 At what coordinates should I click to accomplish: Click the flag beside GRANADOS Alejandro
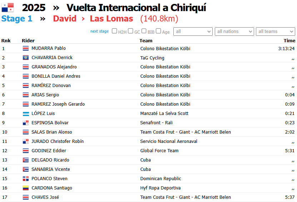[x=26, y=67]
